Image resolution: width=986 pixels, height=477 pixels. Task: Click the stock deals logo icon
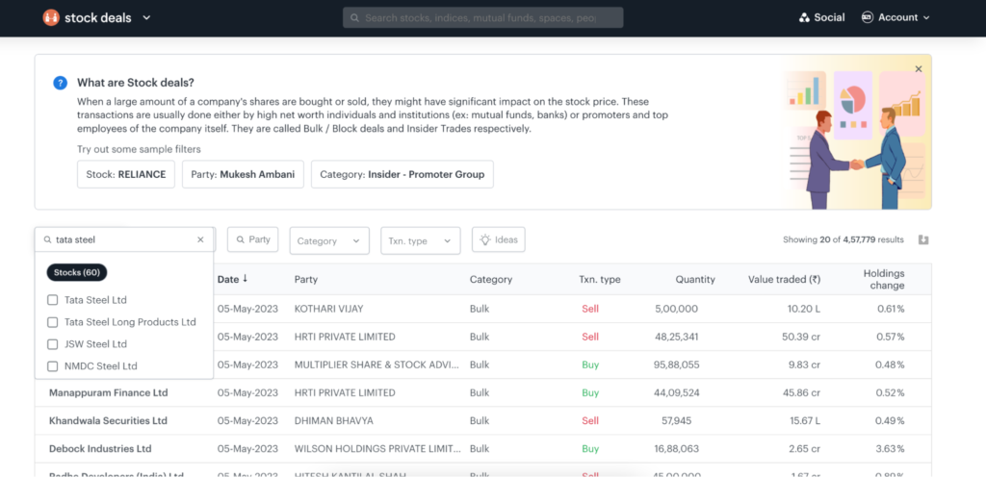click(50, 17)
